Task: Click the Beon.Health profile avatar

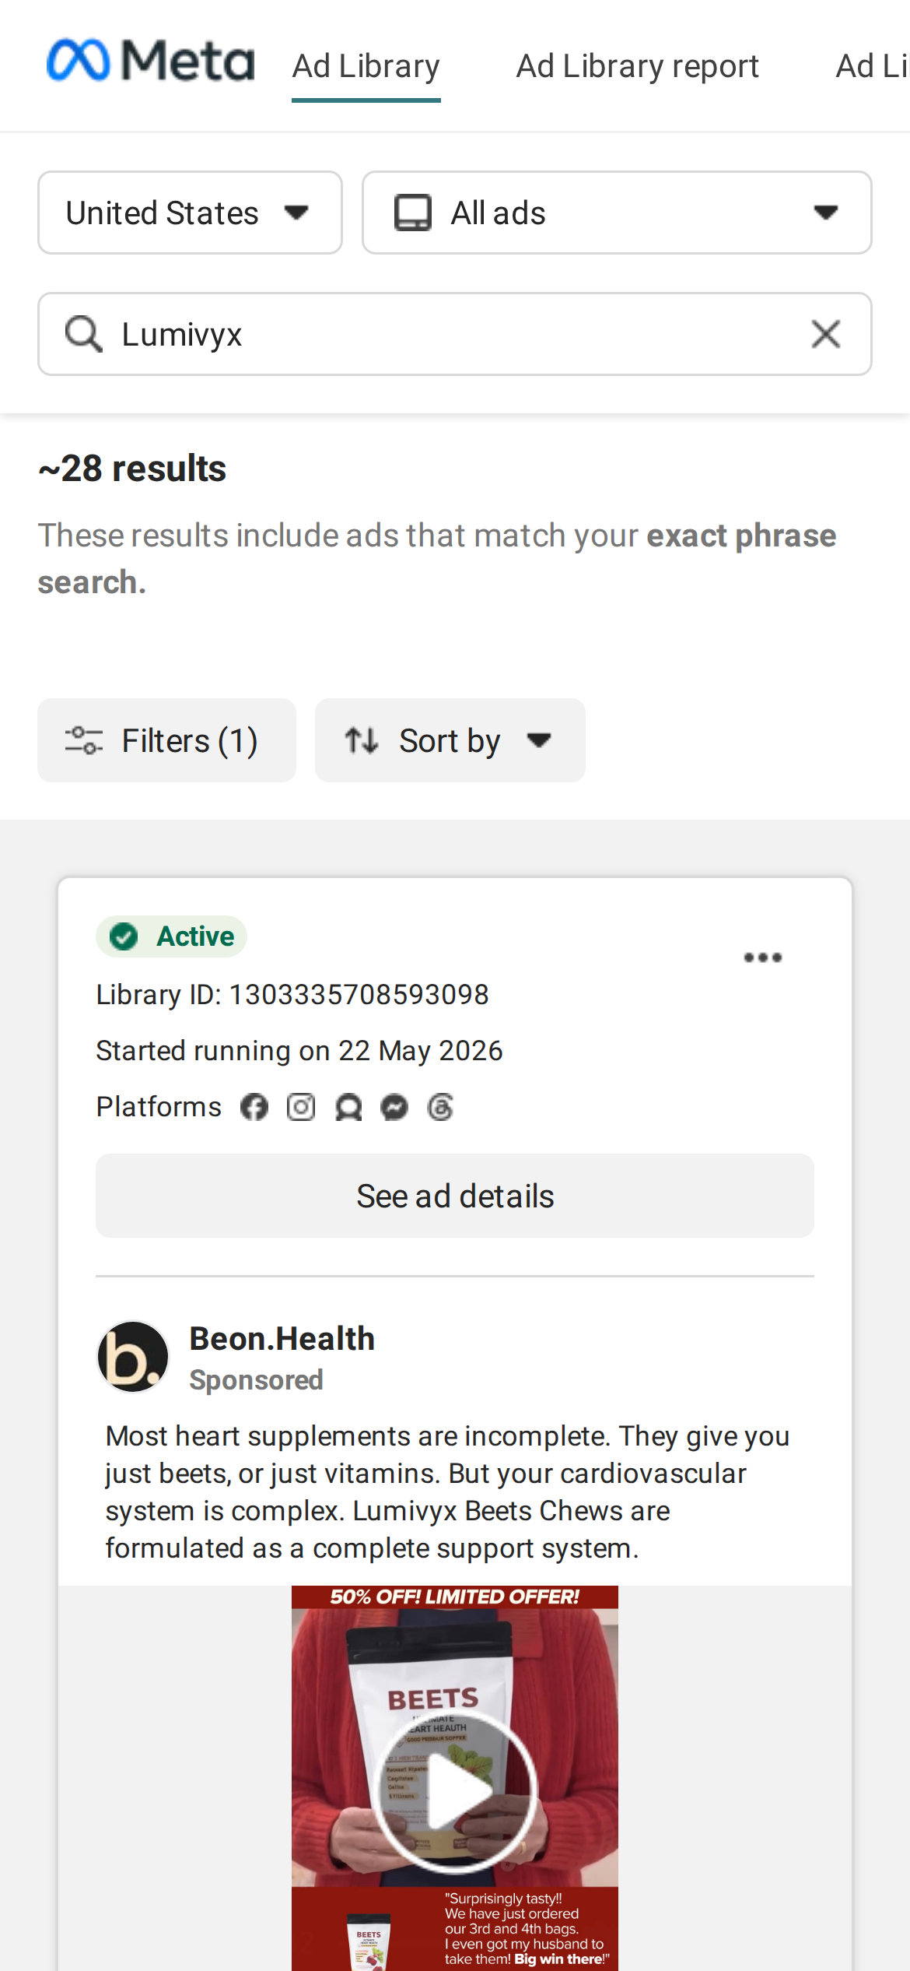Action: [x=133, y=1357]
